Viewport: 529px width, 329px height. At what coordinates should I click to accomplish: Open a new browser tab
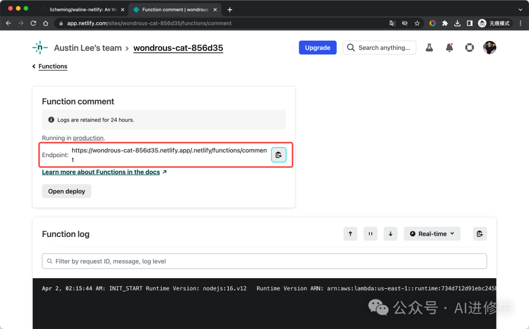coord(230,10)
